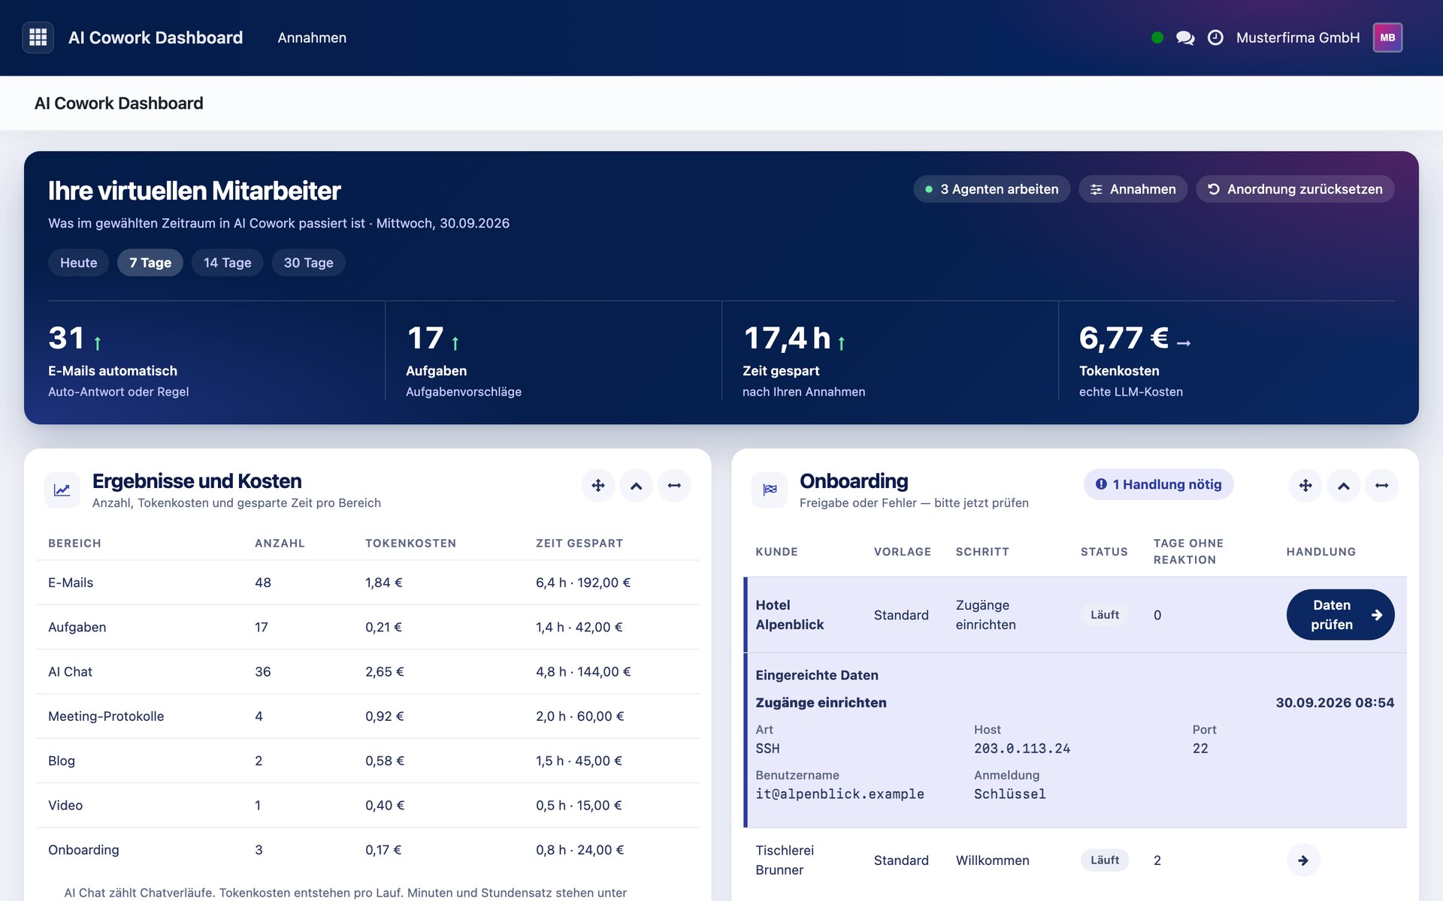This screenshot has height=901, width=1443.
Task: Click the username it@alpenblick.example
Action: tap(839, 794)
